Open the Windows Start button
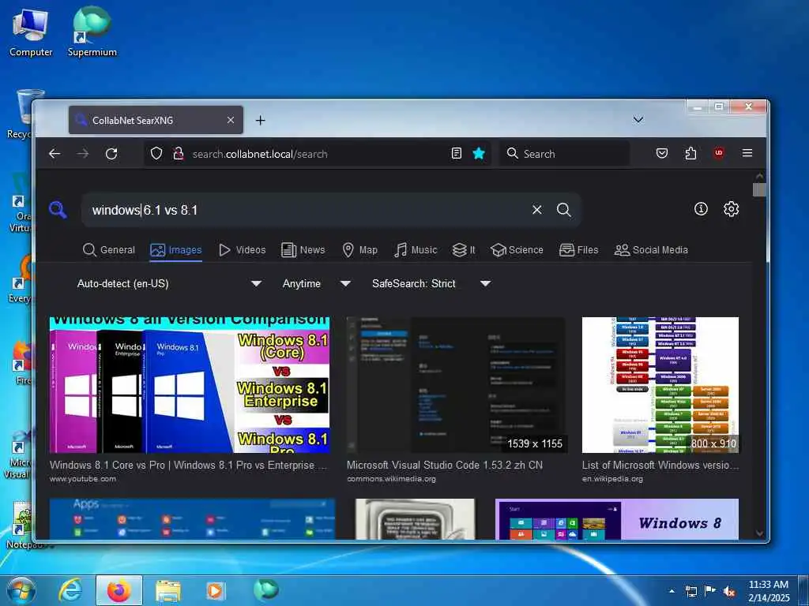Image resolution: width=809 pixels, height=606 pixels. click(x=21, y=590)
